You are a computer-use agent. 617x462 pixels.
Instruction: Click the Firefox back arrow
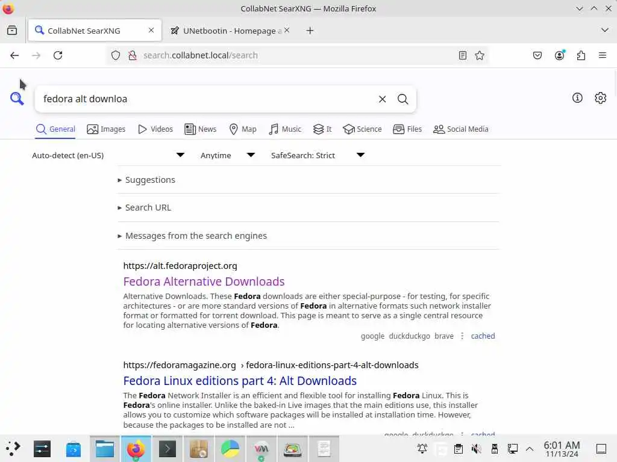click(14, 55)
